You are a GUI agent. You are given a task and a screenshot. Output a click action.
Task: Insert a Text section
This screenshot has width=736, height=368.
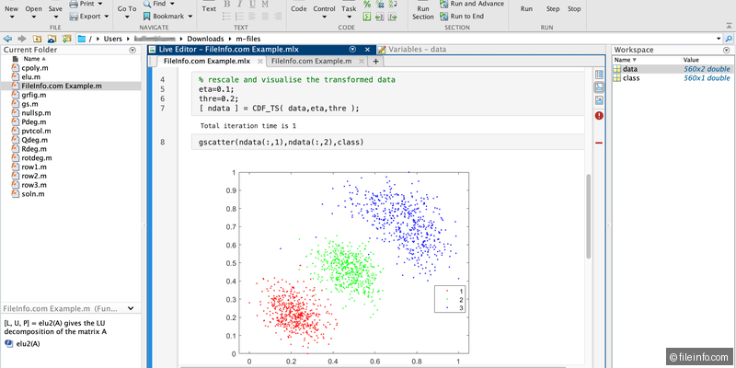(x=209, y=9)
